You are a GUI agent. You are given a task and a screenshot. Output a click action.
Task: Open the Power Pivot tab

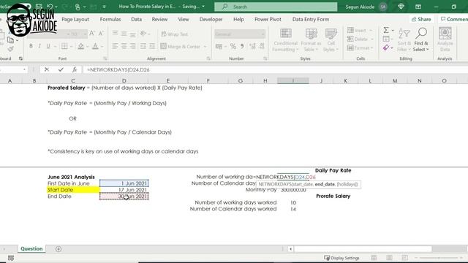[x=268, y=19]
